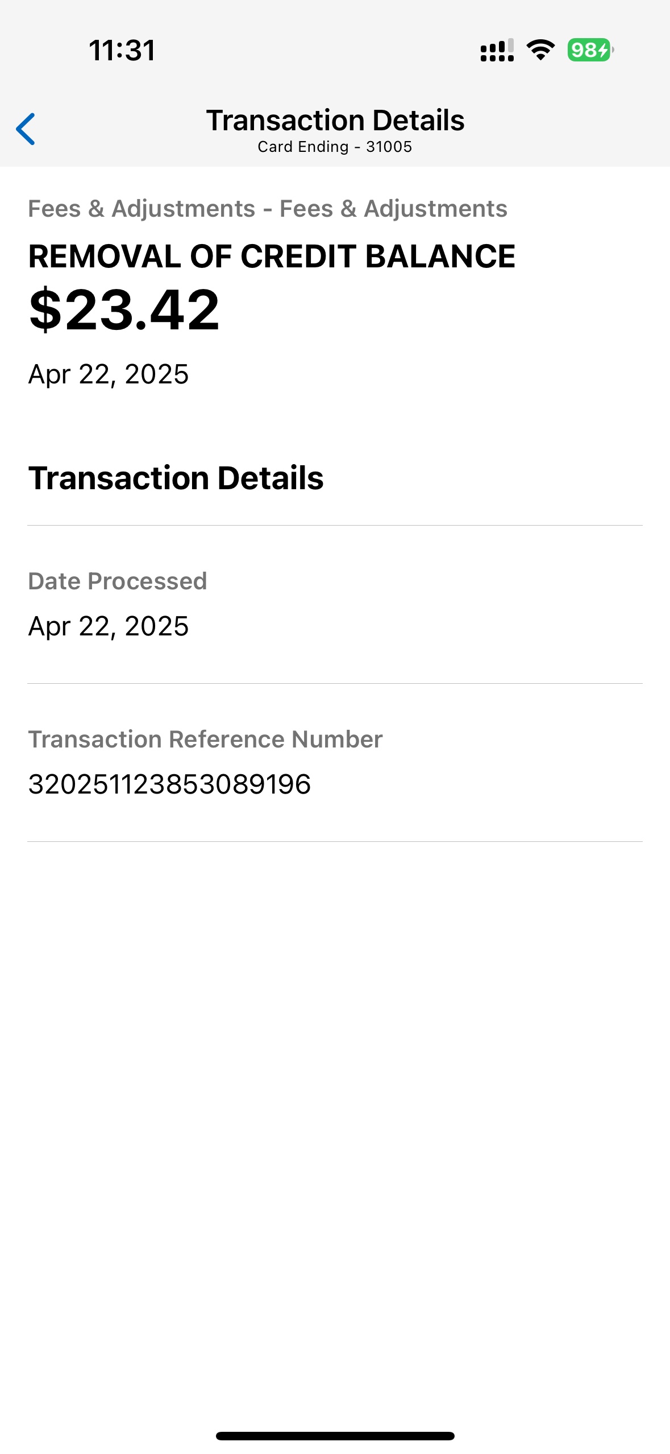Screen dimensions: 670x1454
Task: Tap the battery indicator showing 98
Action: point(590,50)
